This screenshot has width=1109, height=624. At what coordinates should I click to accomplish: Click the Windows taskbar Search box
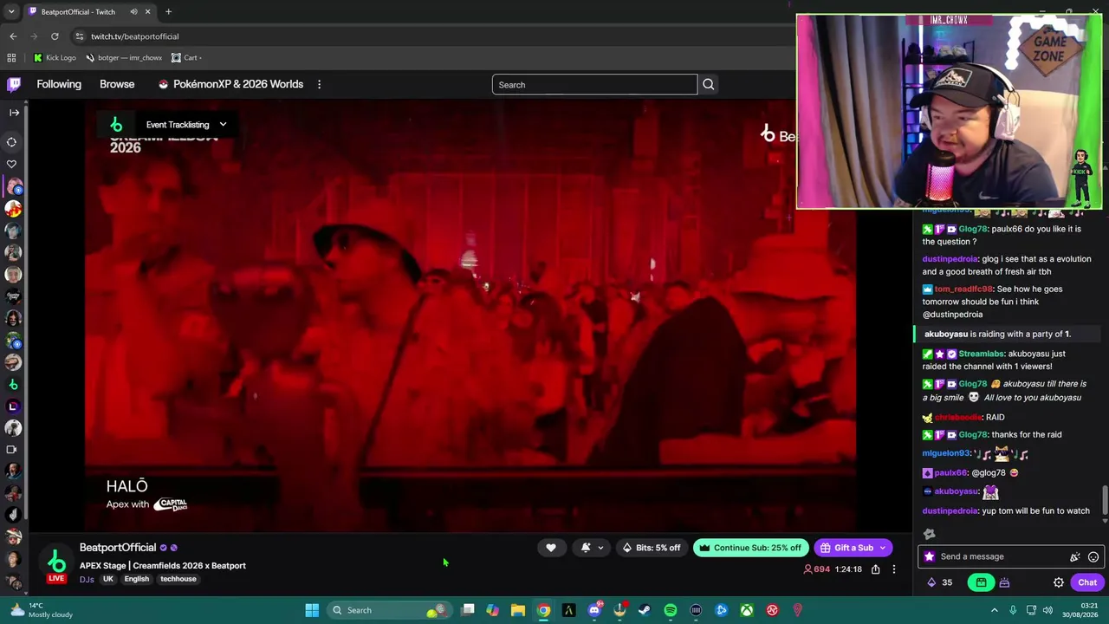tap(390, 610)
